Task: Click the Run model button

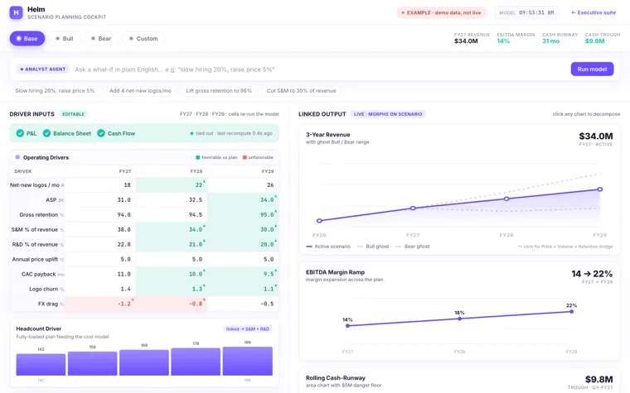Action: click(592, 69)
